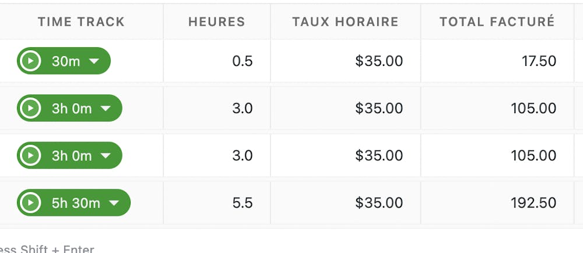Click the TOTAL FACTURÉ column header
Viewport: 583px width, 253px height.
[497, 22]
